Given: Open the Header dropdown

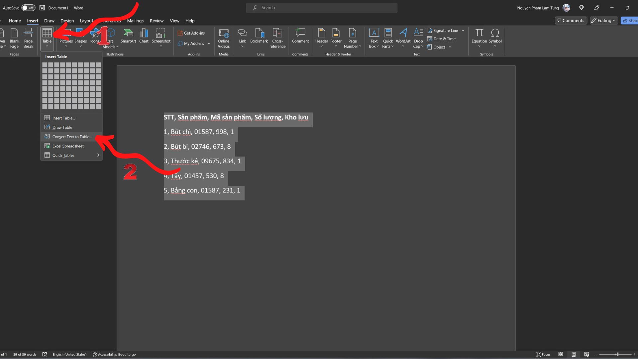Looking at the screenshot, I should (322, 38).
